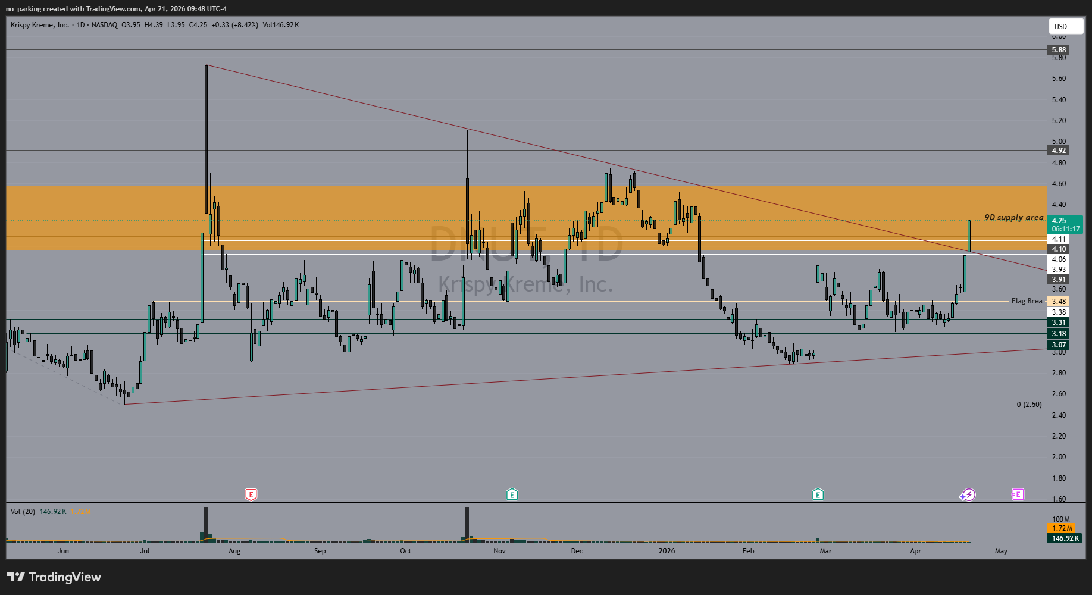Click the 4.11 price label
The width and height of the screenshot is (1092, 595).
[x=1059, y=239]
